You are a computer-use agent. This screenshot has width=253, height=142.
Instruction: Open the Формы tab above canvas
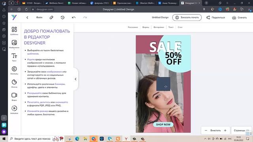[x=146, y=27]
